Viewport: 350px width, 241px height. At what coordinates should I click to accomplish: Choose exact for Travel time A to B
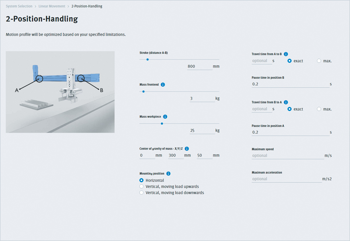[290, 61]
